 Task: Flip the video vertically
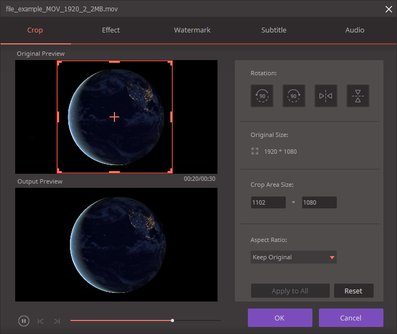[x=357, y=96]
